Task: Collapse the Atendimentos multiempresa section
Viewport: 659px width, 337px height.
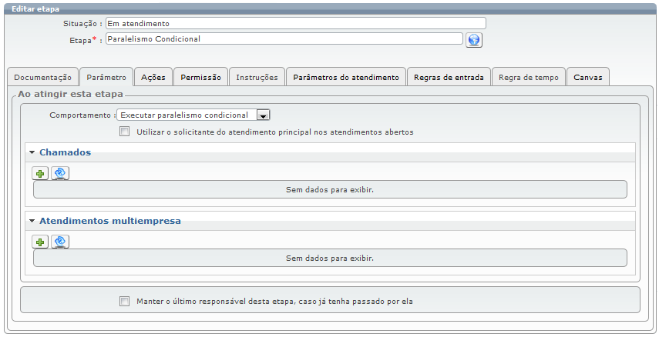Action: [32, 221]
